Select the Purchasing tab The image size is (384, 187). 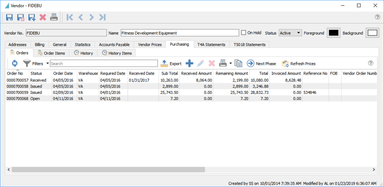pyautogui.click(x=179, y=44)
